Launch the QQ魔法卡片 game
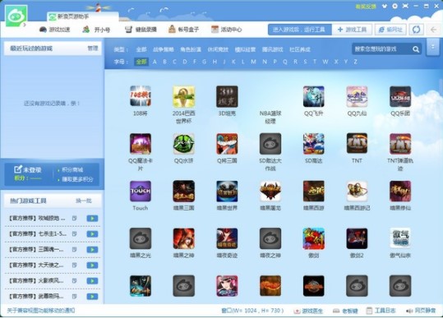The image size is (443, 319). tap(140, 144)
